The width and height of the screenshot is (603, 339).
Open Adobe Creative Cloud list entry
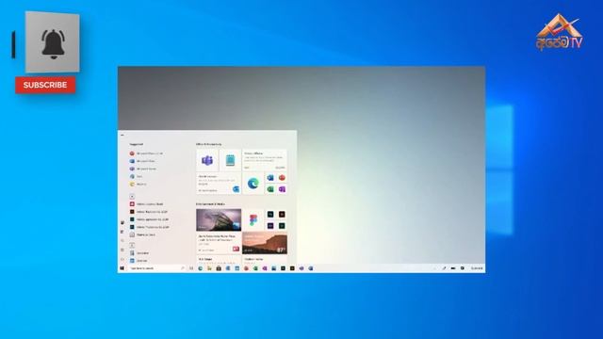coord(147,204)
